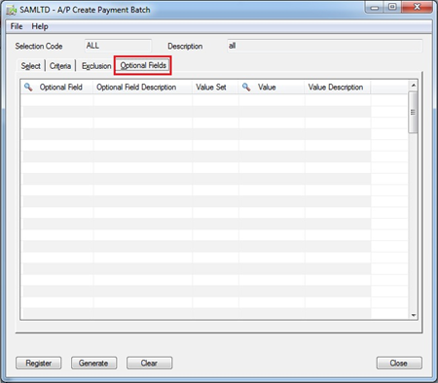Click the Value Description column header

(x=338, y=87)
